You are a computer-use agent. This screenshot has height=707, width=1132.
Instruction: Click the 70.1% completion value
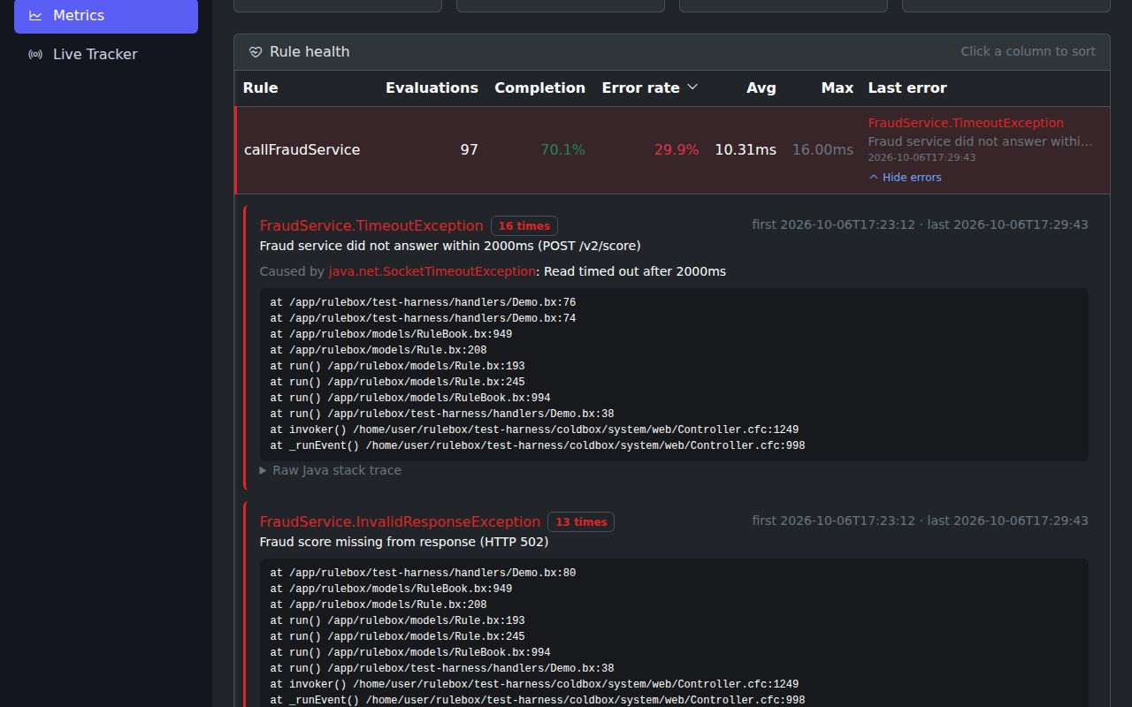click(562, 149)
